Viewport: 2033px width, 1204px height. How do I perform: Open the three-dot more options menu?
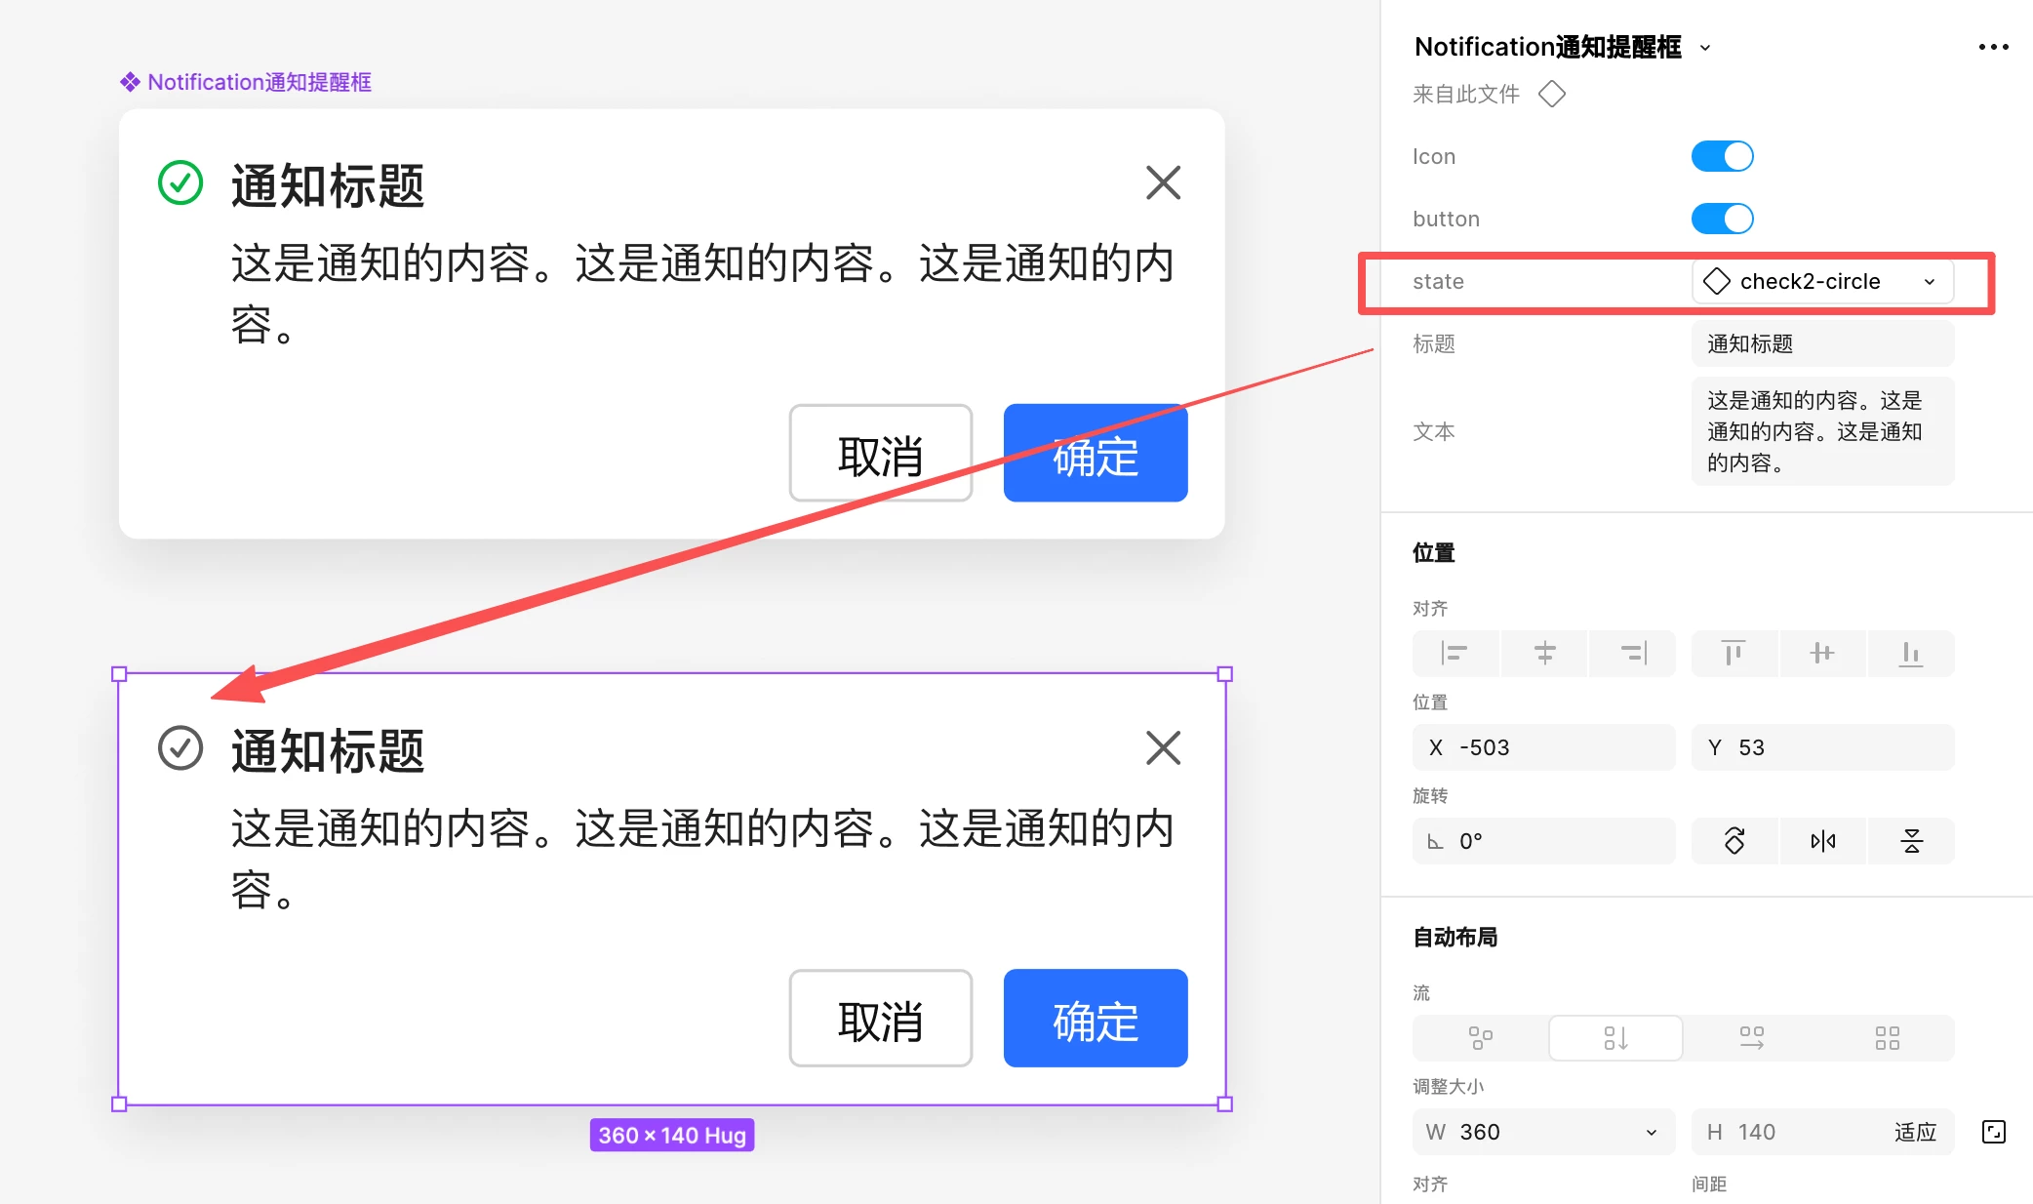click(1993, 47)
